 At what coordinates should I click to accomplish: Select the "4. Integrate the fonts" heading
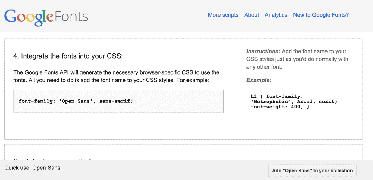point(68,56)
